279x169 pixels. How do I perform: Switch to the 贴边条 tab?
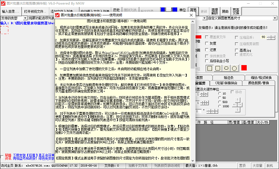click(228, 78)
